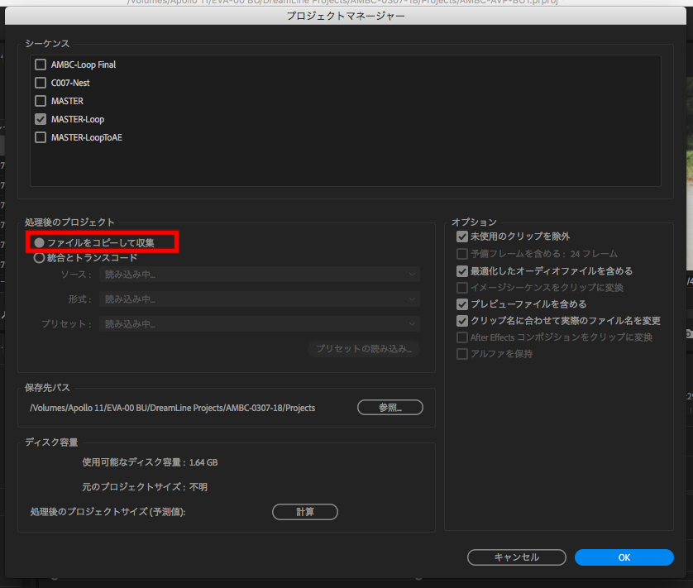693x588 pixels.
Task: Toggle 最適化したオーディオファイルを含める checkbox
Action: point(462,271)
